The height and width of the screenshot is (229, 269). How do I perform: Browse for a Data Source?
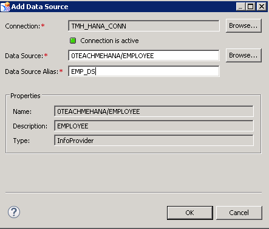pos(243,55)
